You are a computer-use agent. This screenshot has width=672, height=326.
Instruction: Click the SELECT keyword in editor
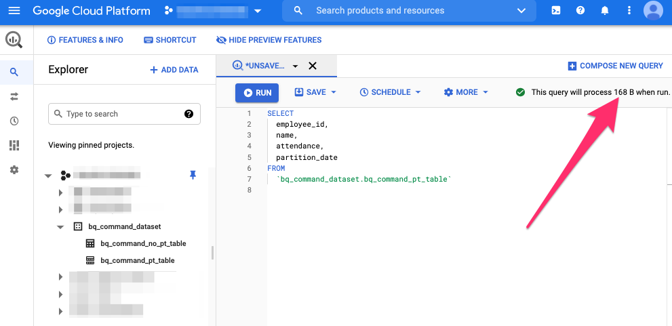coord(280,113)
